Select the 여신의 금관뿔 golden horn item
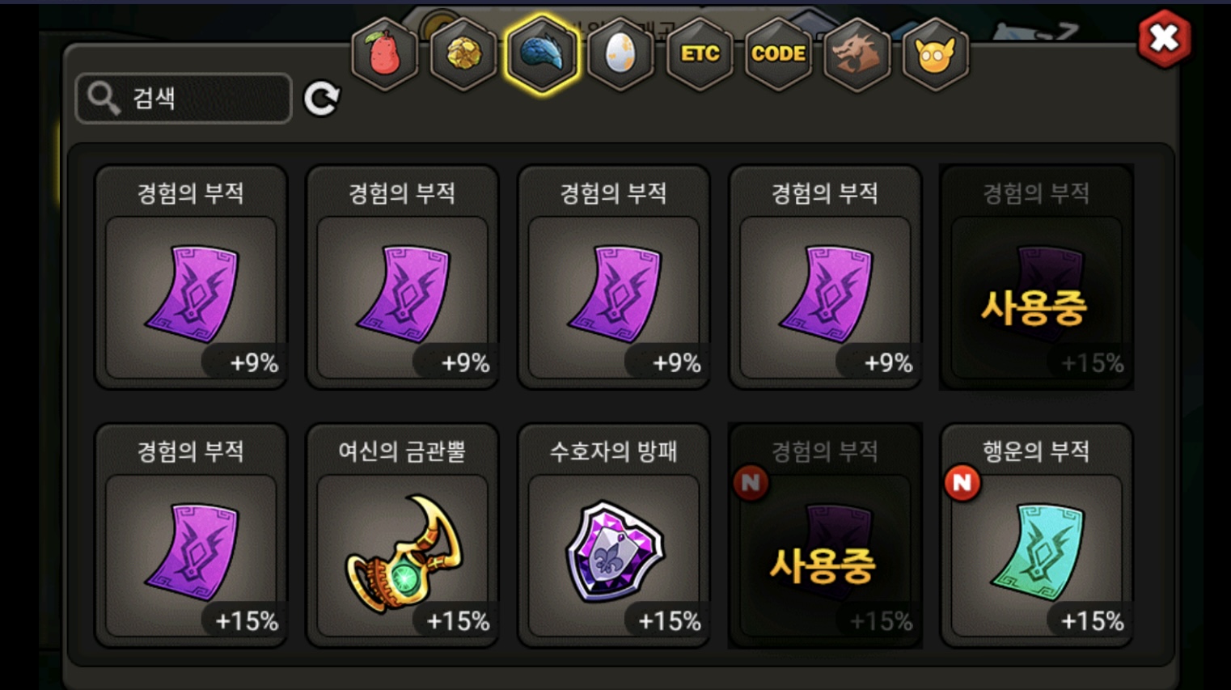 pyautogui.click(x=402, y=535)
